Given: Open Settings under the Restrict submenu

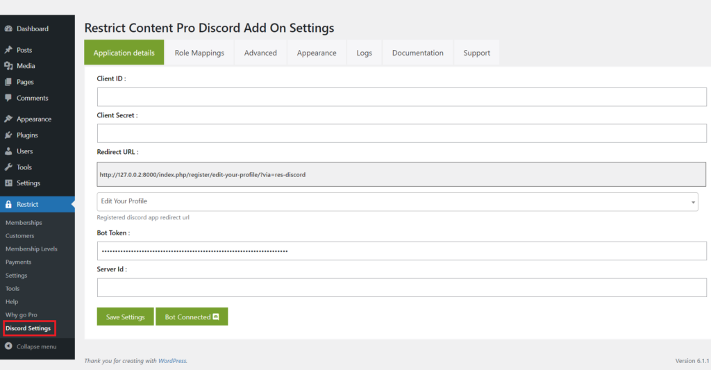Looking at the screenshot, I should (x=17, y=275).
